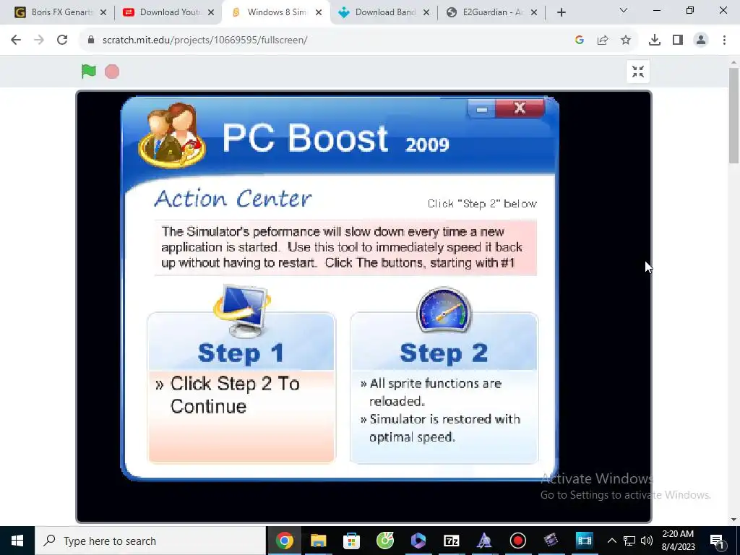Open the tab search dropdown arrow

click(624, 10)
